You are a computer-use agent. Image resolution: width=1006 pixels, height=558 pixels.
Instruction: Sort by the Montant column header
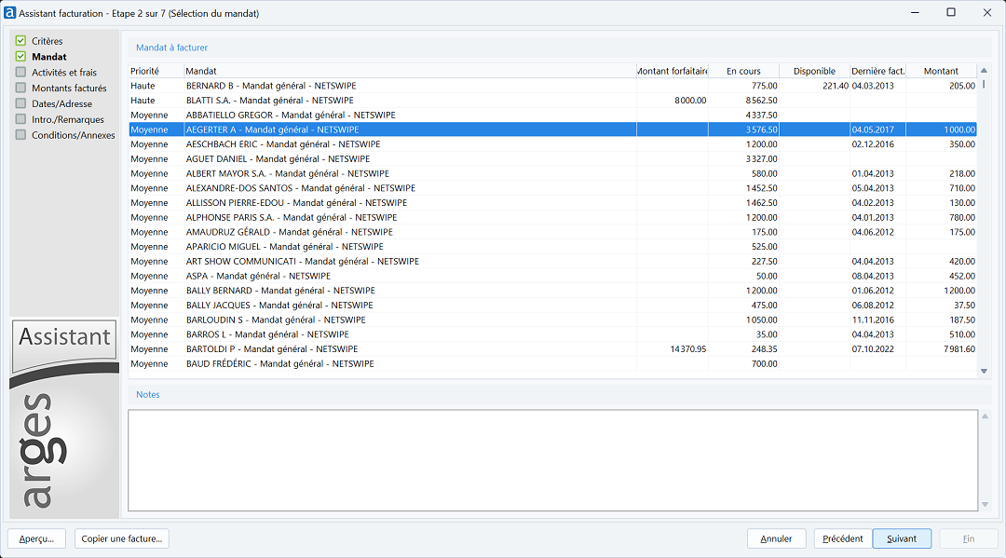(x=941, y=71)
